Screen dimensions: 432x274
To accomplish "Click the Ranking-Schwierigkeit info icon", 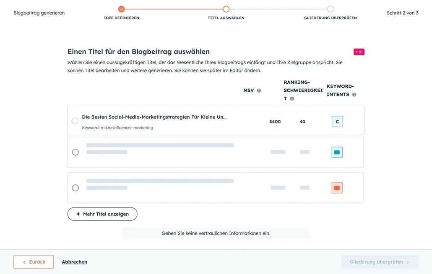I will click(292, 99).
